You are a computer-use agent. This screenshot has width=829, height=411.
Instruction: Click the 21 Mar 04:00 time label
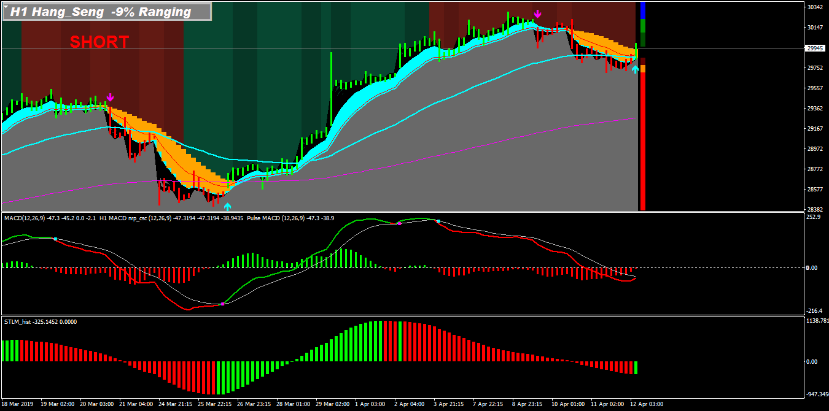136,404
